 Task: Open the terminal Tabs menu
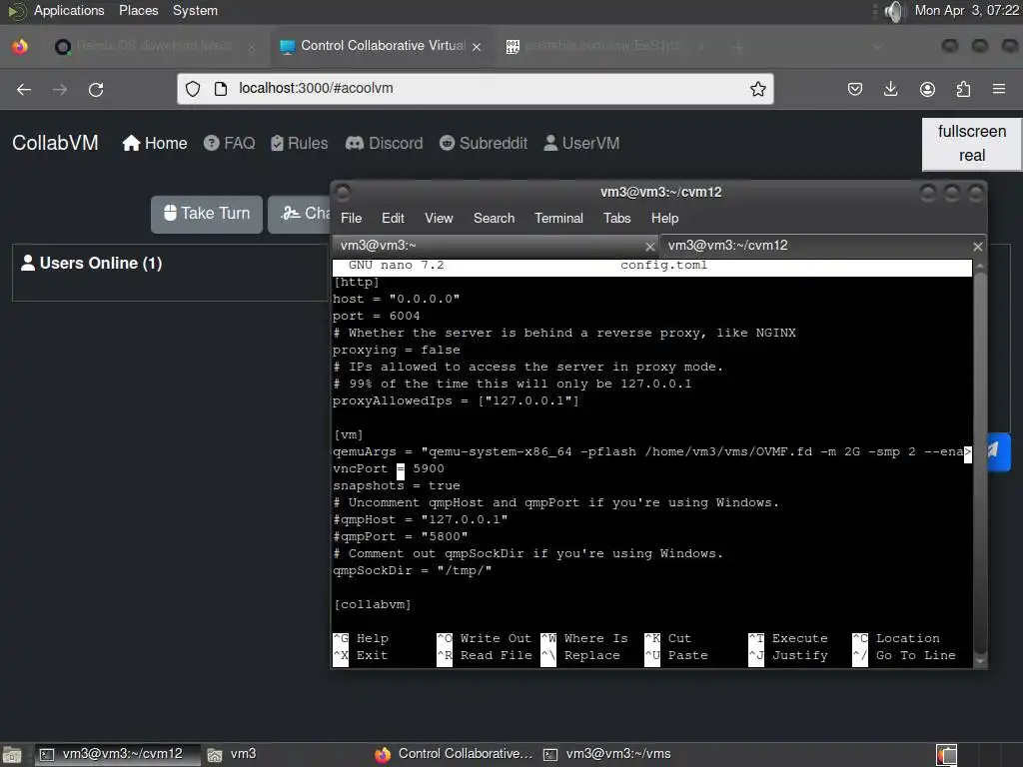[616, 218]
